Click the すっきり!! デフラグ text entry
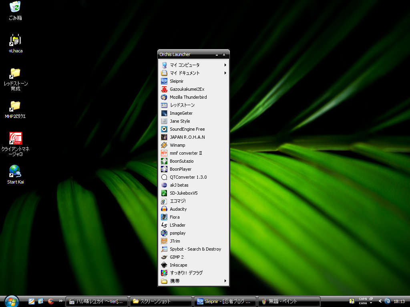Screen dimensions: 410x307 [x=187, y=273]
